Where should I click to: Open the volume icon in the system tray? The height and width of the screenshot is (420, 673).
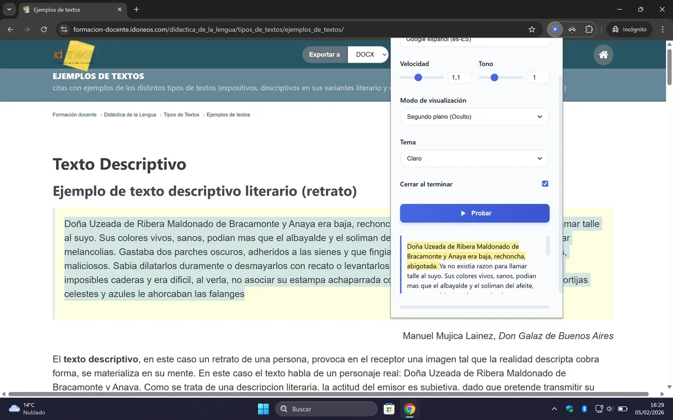pos(611,408)
